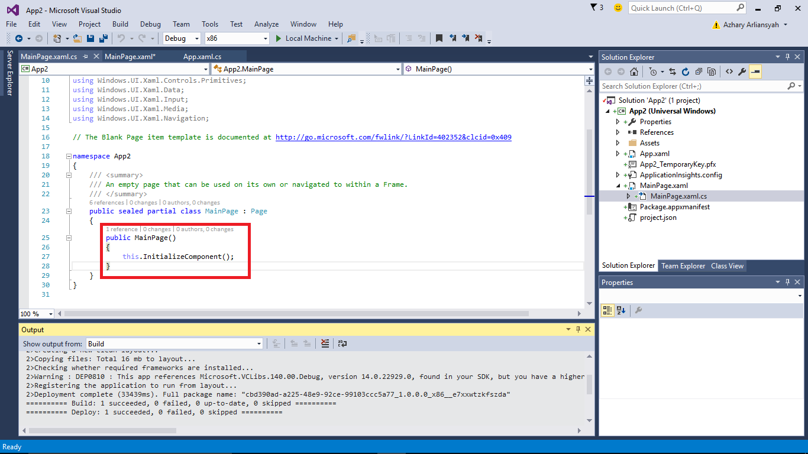Open the go.microsoft.com fwlink URL

[393, 137]
